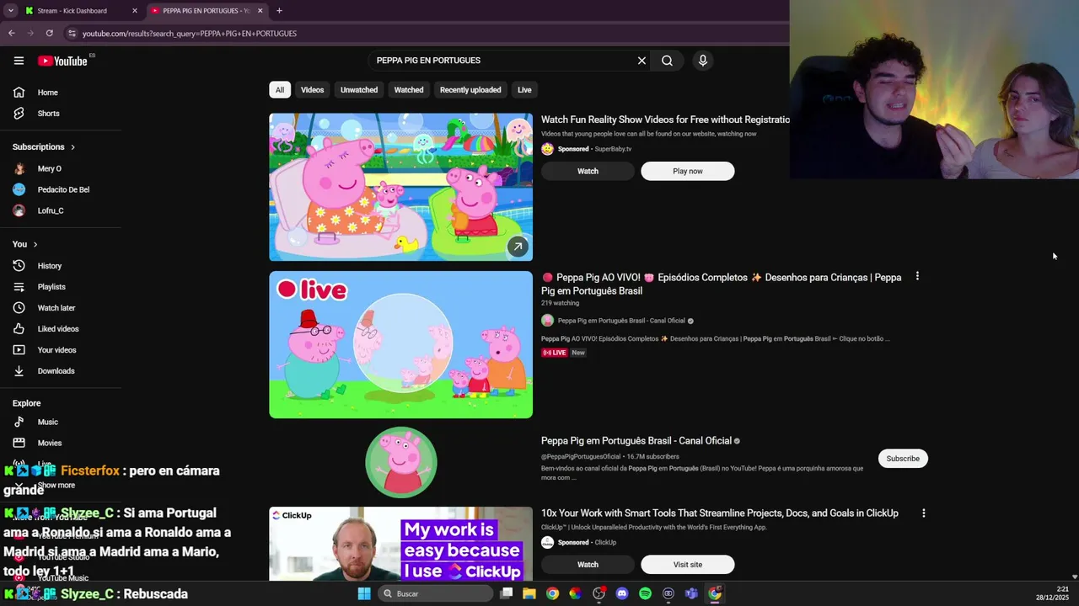The image size is (1079, 606).
Task: Select the Watched filter chip
Action: (x=409, y=90)
